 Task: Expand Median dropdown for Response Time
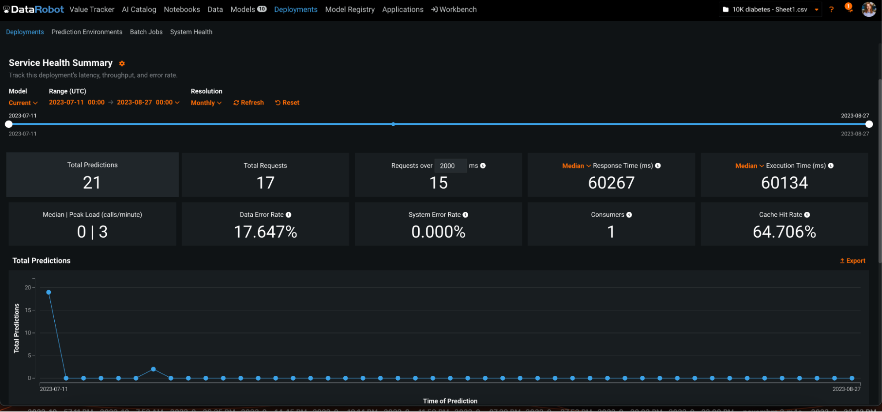click(576, 166)
